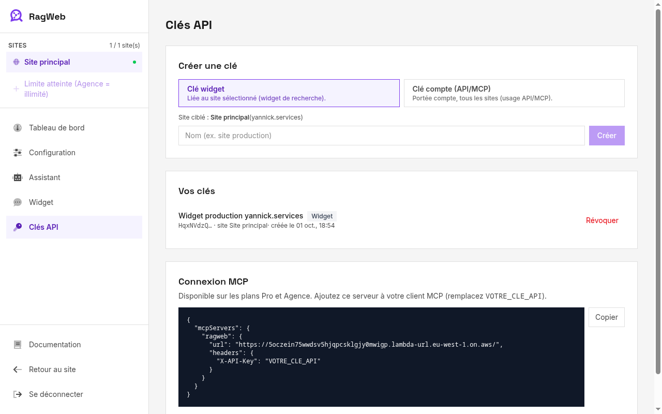Image resolution: width=662 pixels, height=414 pixels.
Task: Click the globe icon beside Site principal
Action: [x=16, y=62]
